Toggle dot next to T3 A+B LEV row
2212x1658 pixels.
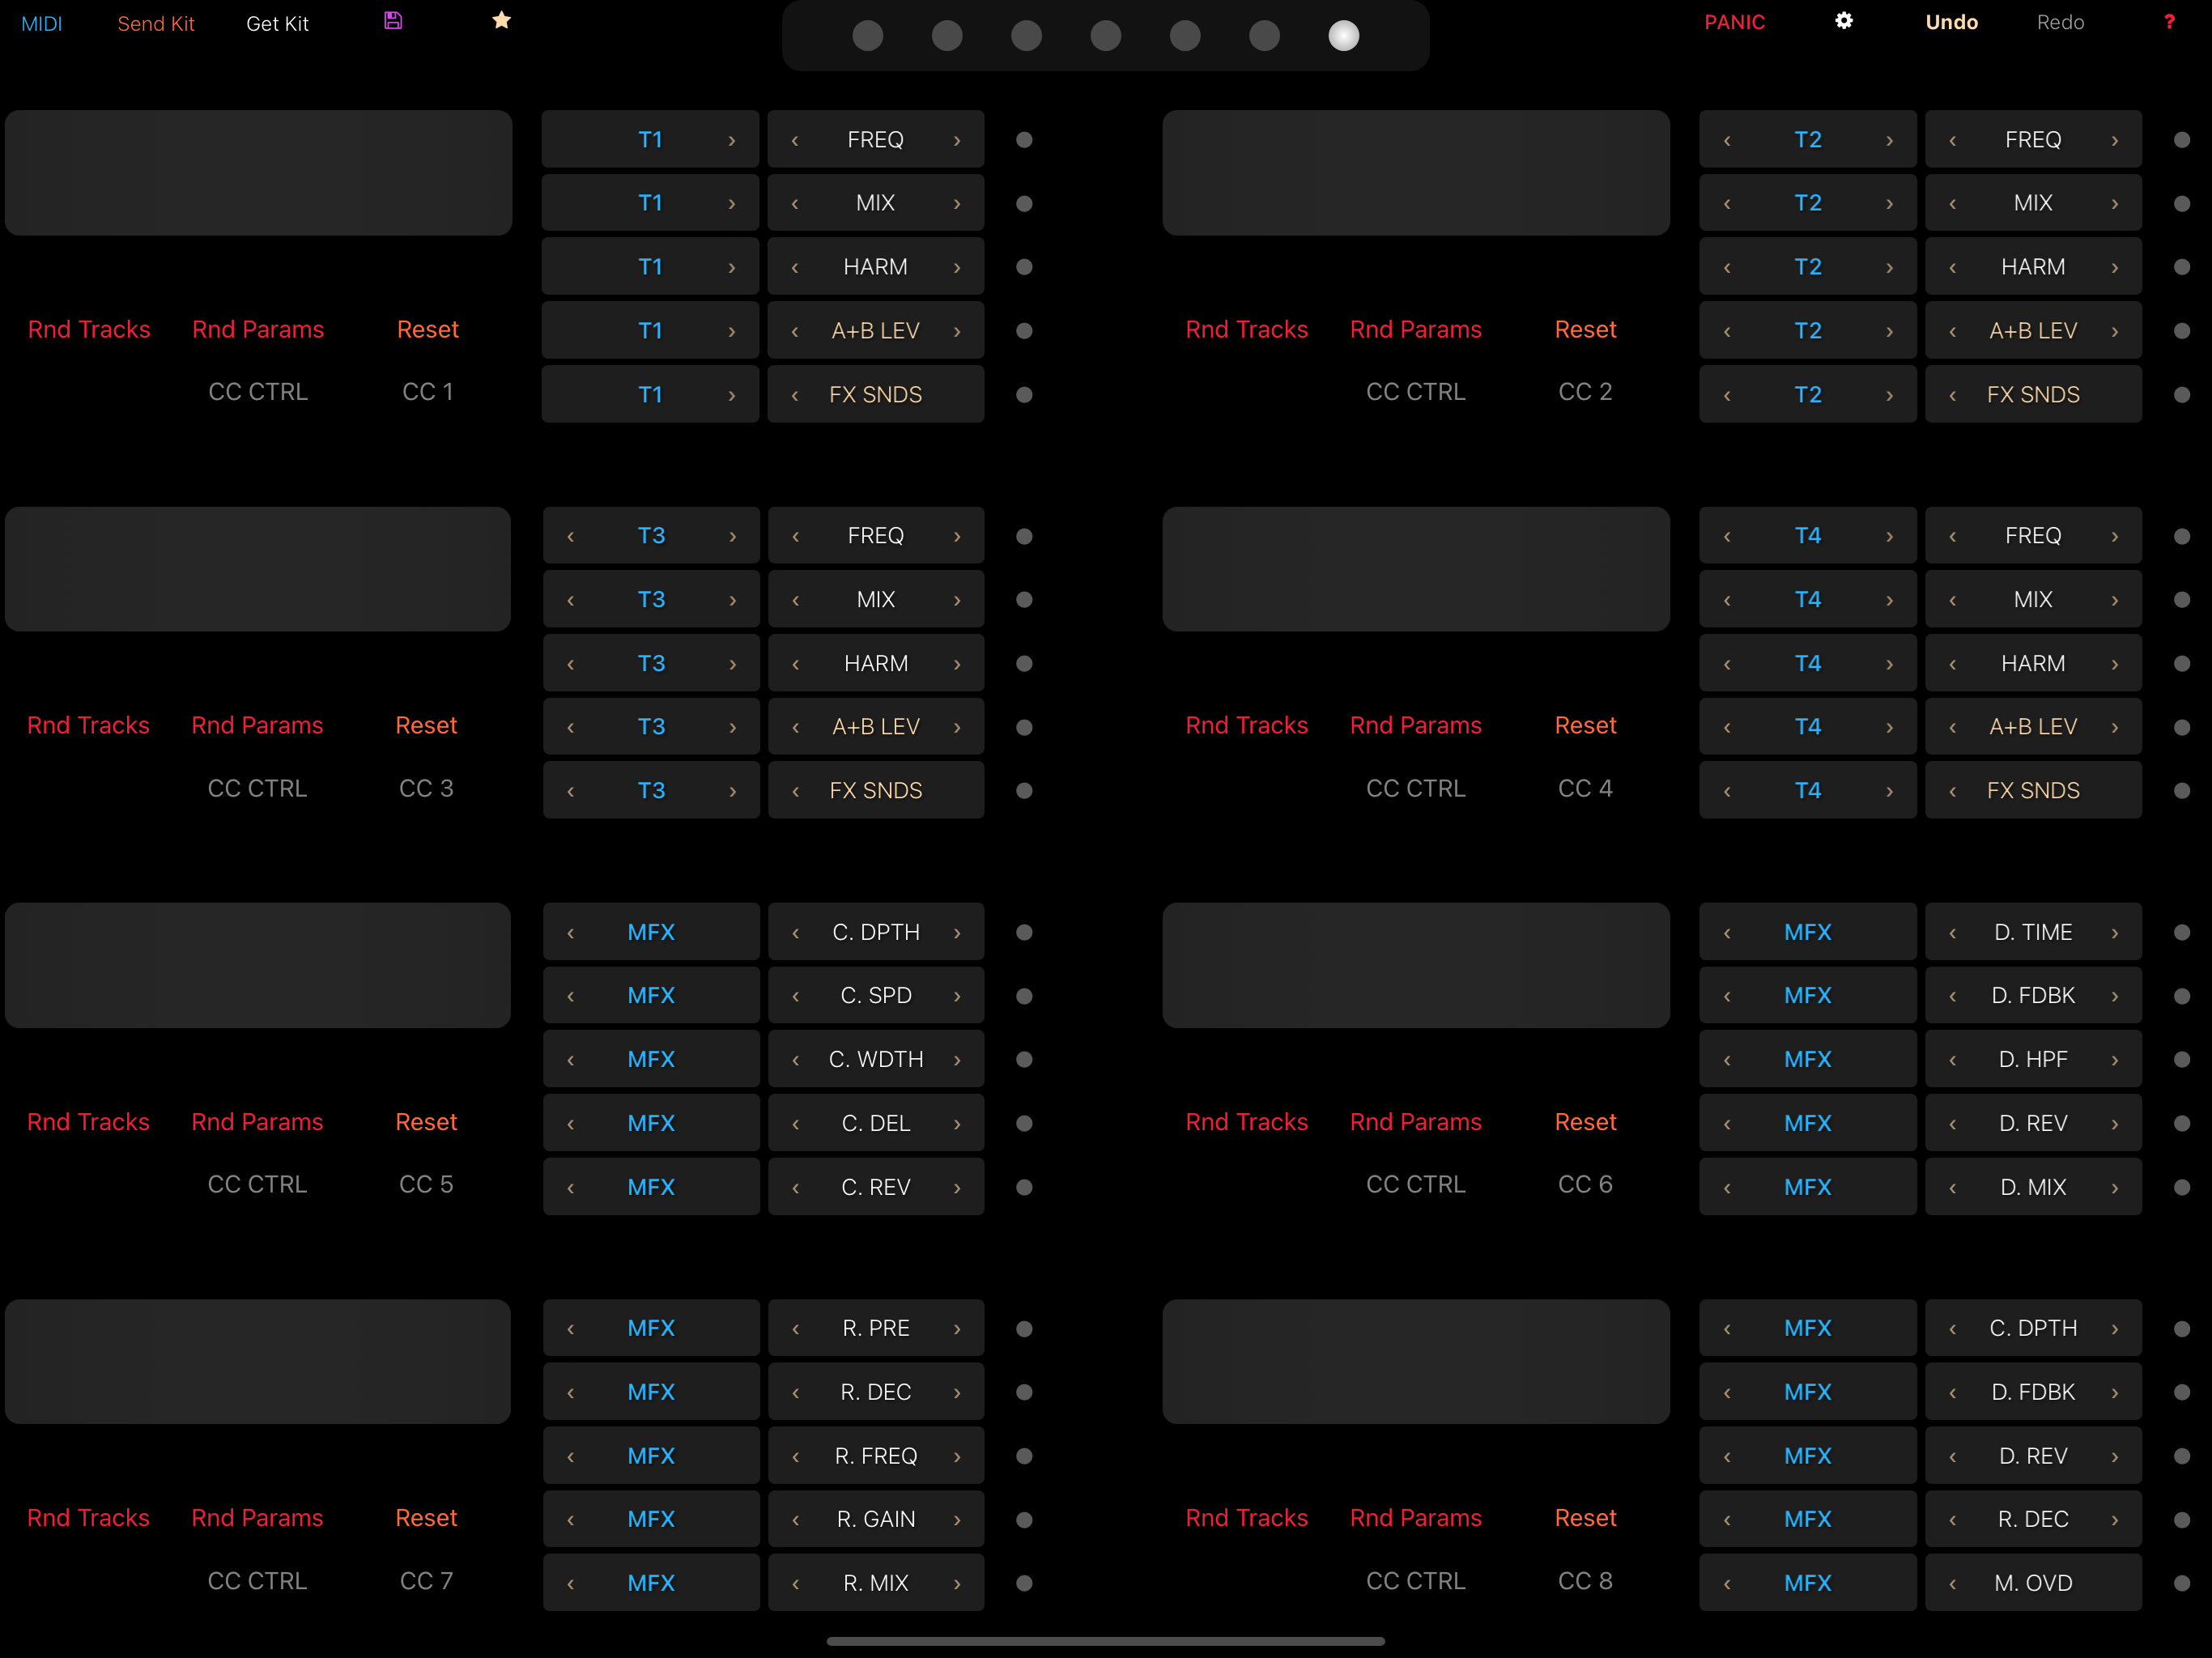[1024, 727]
